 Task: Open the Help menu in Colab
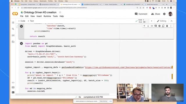click(x=62, y=16)
